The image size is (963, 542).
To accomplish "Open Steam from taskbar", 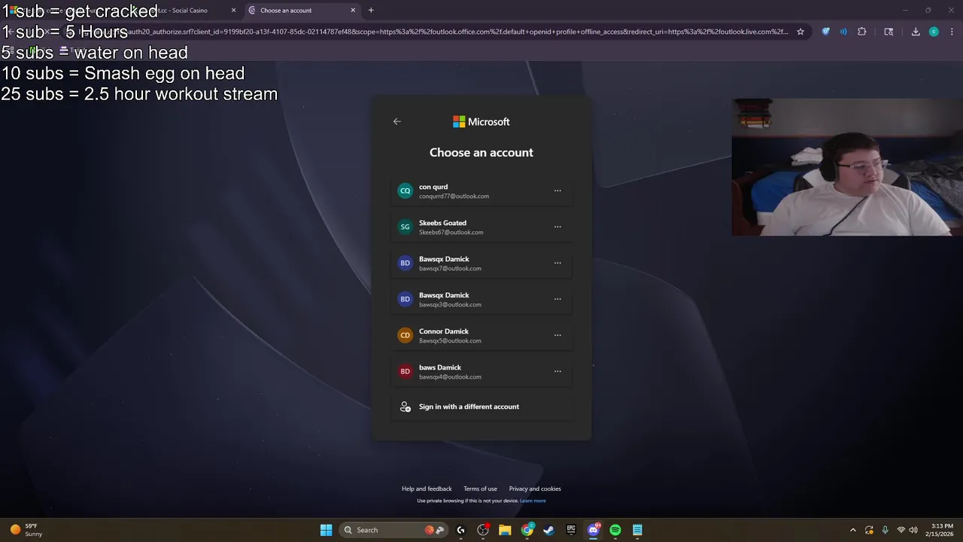I will pos(549,530).
